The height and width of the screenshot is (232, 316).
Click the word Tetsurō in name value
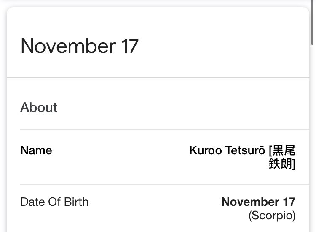pos(245,150)
